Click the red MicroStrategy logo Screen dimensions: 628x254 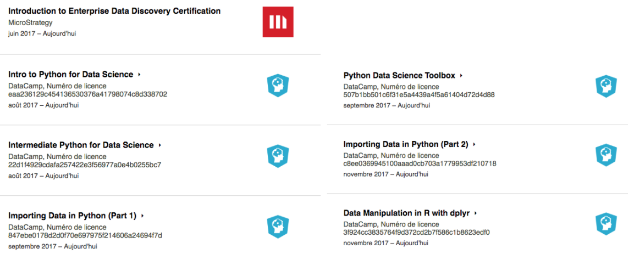(x=278, y=22)
